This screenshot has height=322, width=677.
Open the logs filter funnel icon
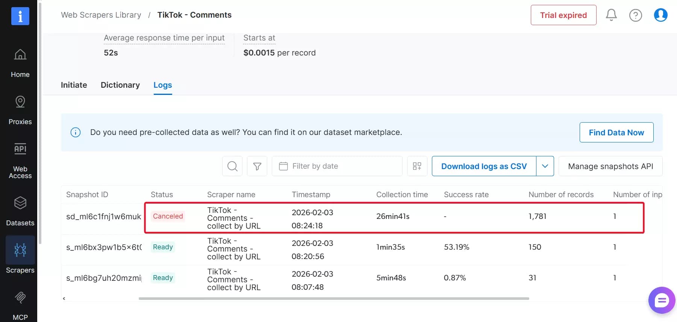[x=257, y=166]
